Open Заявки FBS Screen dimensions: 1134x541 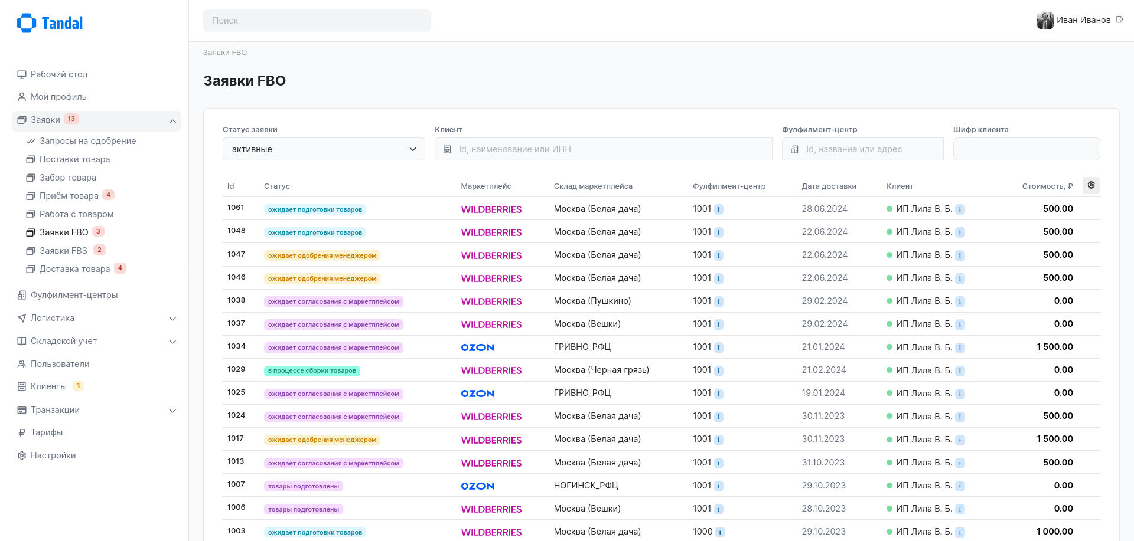point(63,251)
